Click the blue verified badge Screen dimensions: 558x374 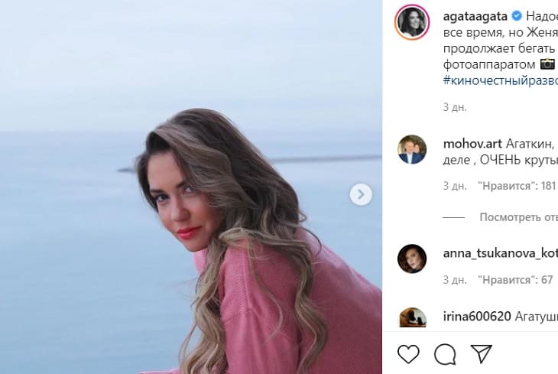point(517,15)
